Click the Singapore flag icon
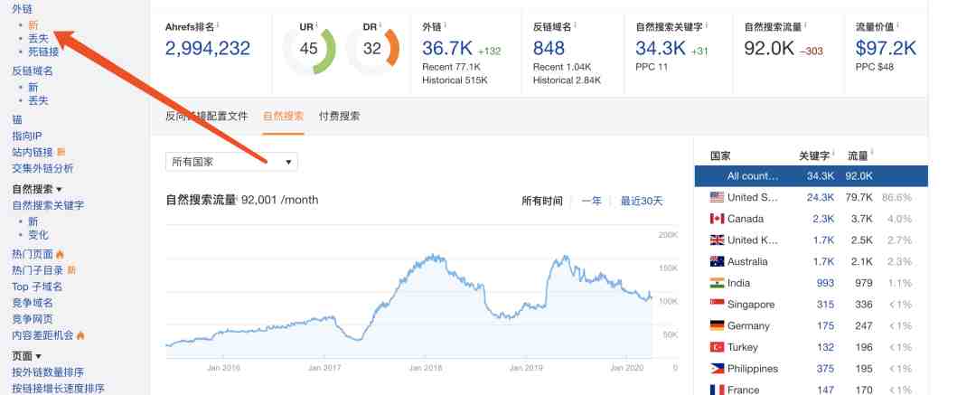This screenshot has width=976, height=395. [717, 304]
